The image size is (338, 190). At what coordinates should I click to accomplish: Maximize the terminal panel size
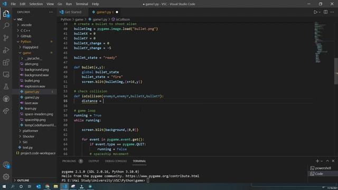[327, 161]
